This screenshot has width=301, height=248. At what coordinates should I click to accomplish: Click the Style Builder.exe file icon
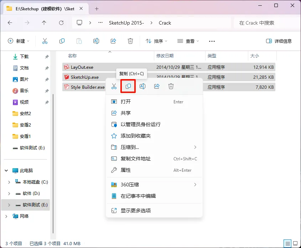[66, 87]
